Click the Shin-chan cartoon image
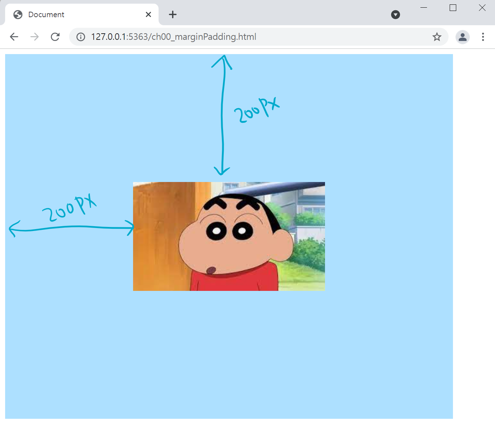Screen dimensions: 495x425 pos(229,236)
